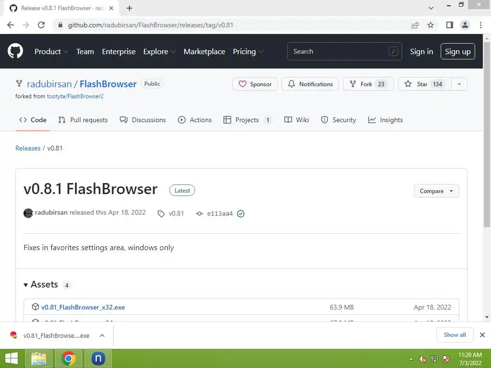Open FlashBrowser repository link
Image resolution: width=491 pixels, height=368 pixels.
(108, 84)
